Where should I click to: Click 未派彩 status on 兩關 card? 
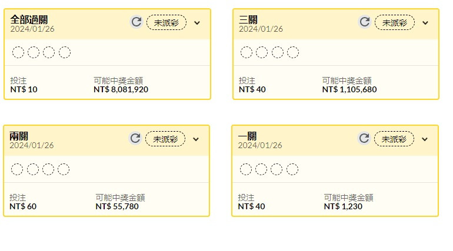(x=165, y=139)
